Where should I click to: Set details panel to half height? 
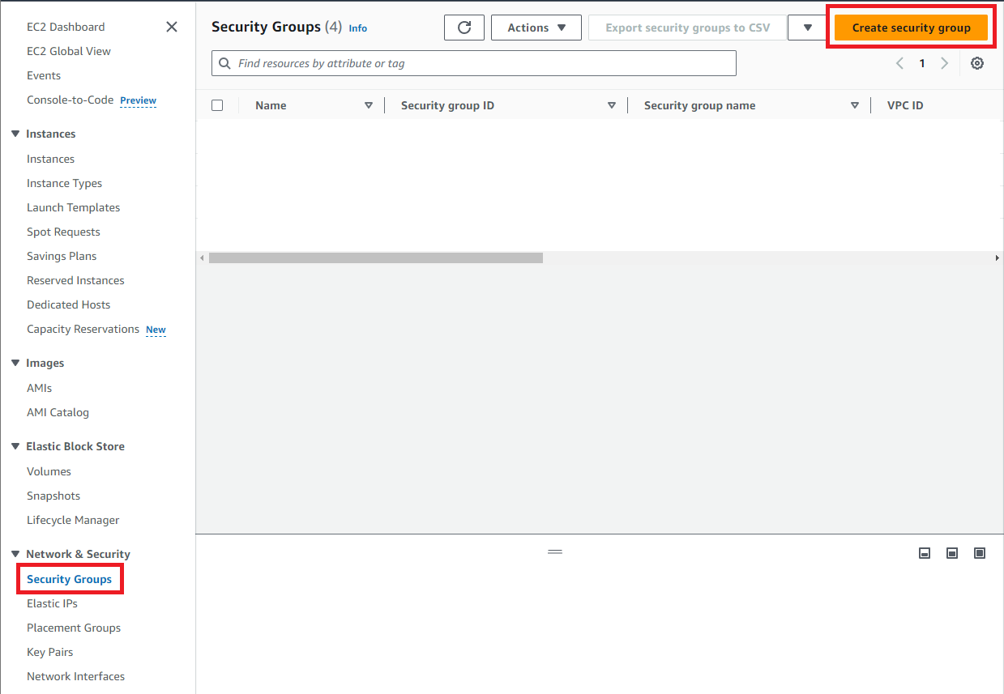pos(952,553)
